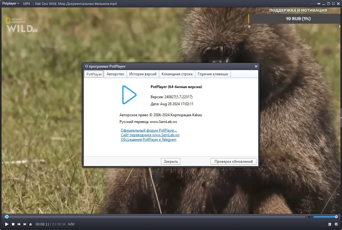Maximize the PotPlayer window
The image size is (342, 230).
[x=329, y=3]
